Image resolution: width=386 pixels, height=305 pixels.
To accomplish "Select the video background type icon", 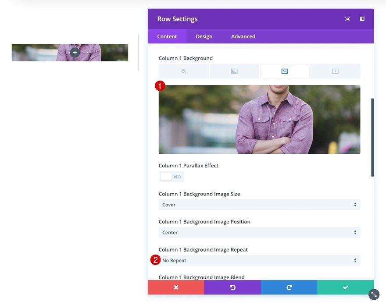I will 335,70.
